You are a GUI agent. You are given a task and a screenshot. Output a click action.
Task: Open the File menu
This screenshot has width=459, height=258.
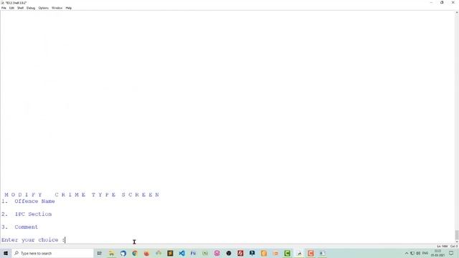[x=4, y=8]
